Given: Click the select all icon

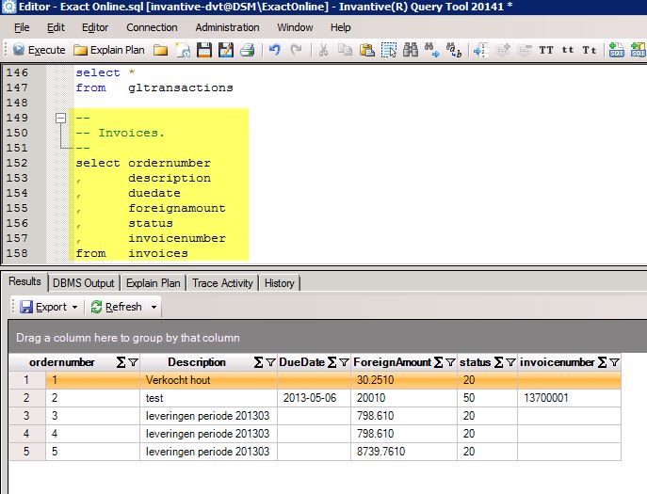Looking at the screenshot, I should tap(388, 50).
